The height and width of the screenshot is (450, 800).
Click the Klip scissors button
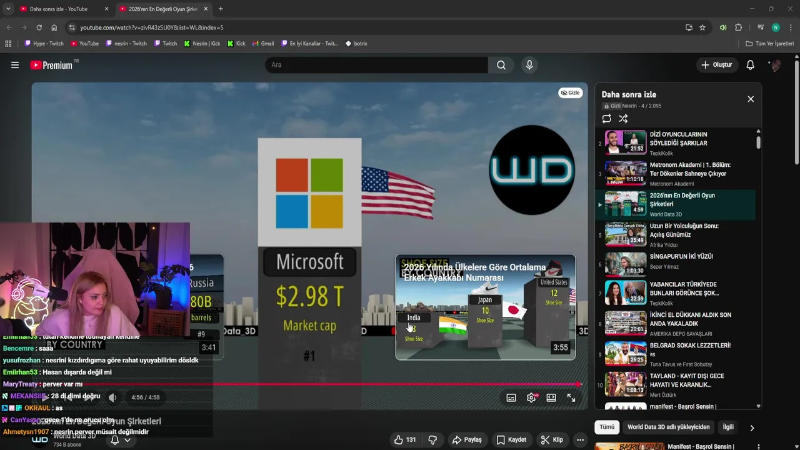[552, 439]
